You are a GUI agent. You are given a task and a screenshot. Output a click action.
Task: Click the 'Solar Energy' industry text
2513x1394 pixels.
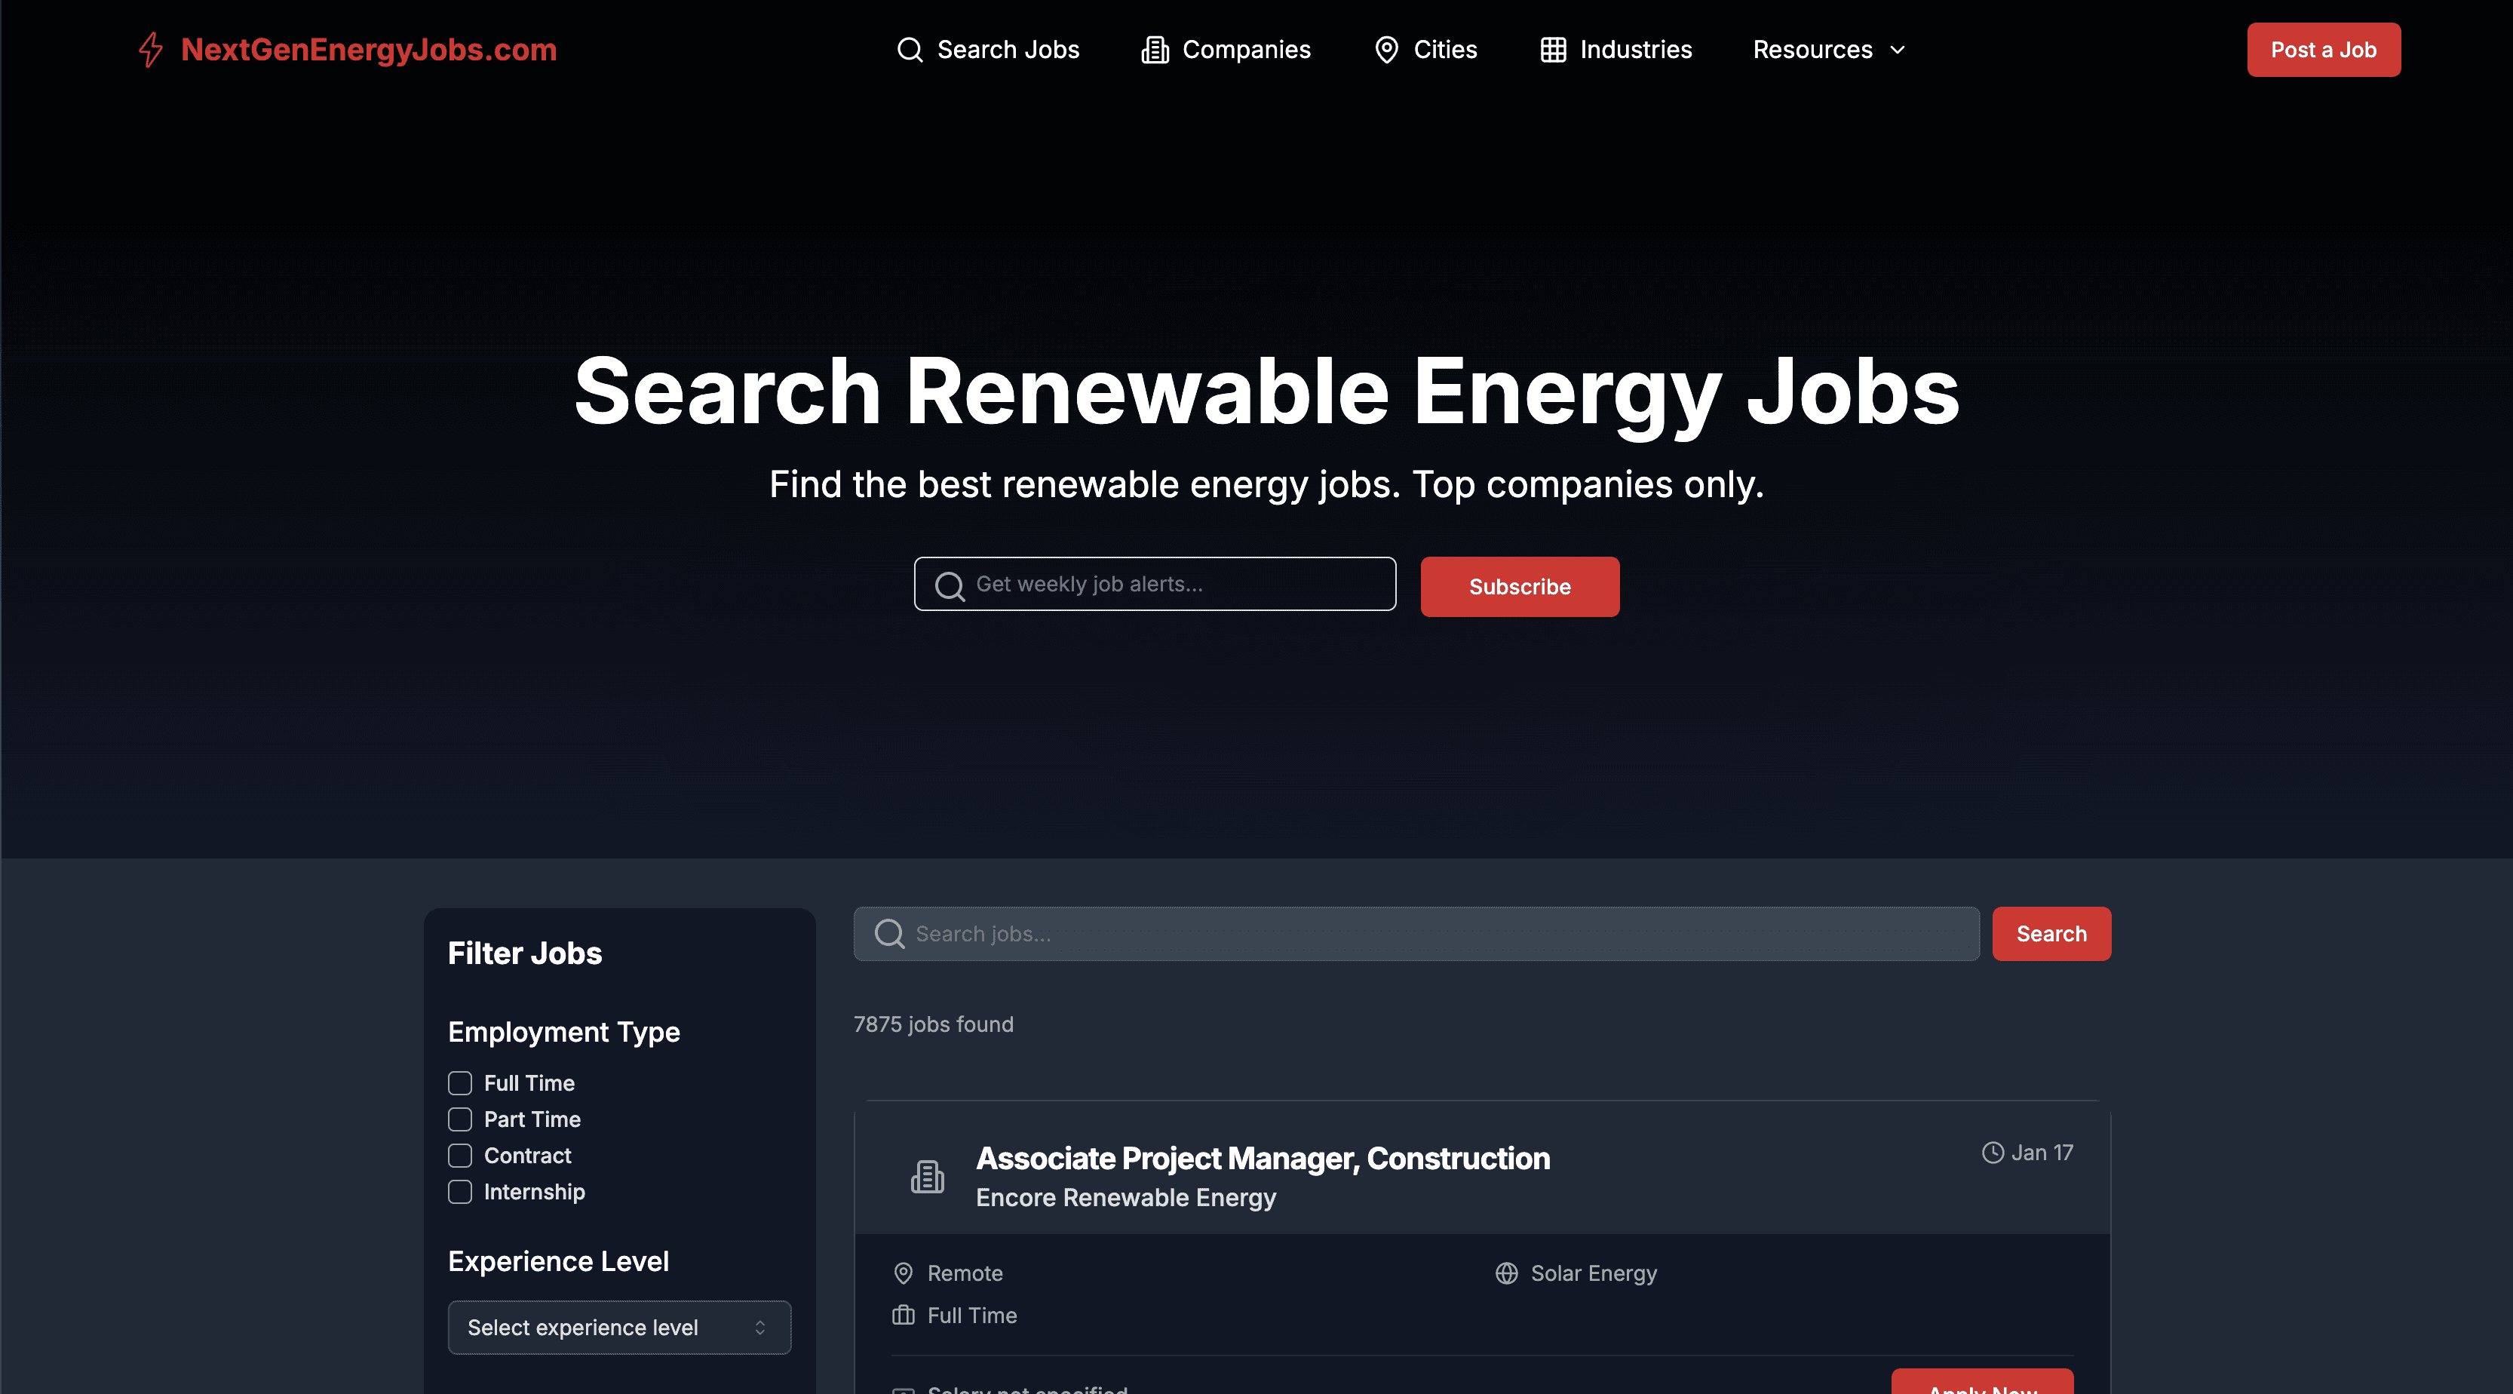click(1594, 1273)
